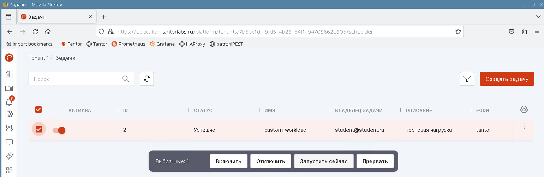The height and width of the screenshot is (177, 544).
Task: Click the Создать задачу button
Action: pos(507,79)
